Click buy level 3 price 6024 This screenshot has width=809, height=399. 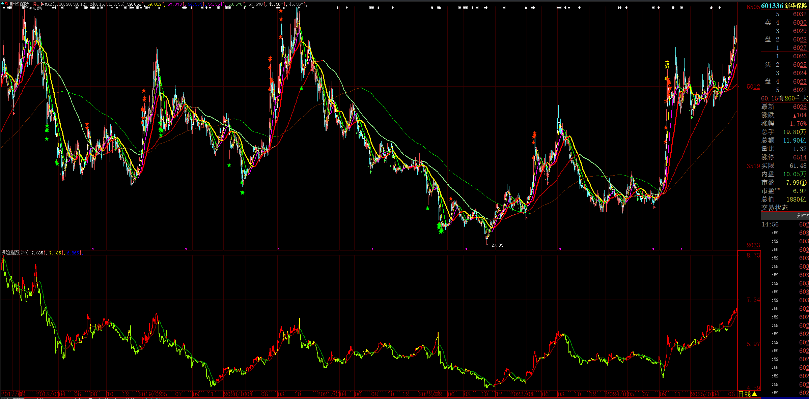coord(800,73)
